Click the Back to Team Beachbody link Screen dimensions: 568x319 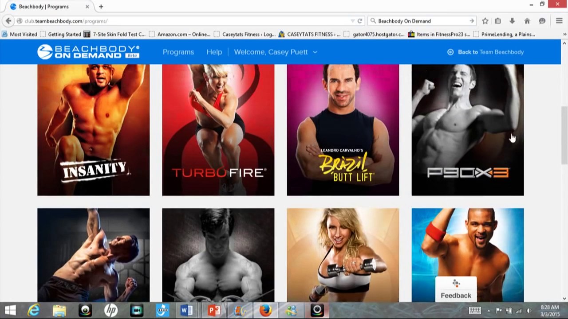(491, 52)
